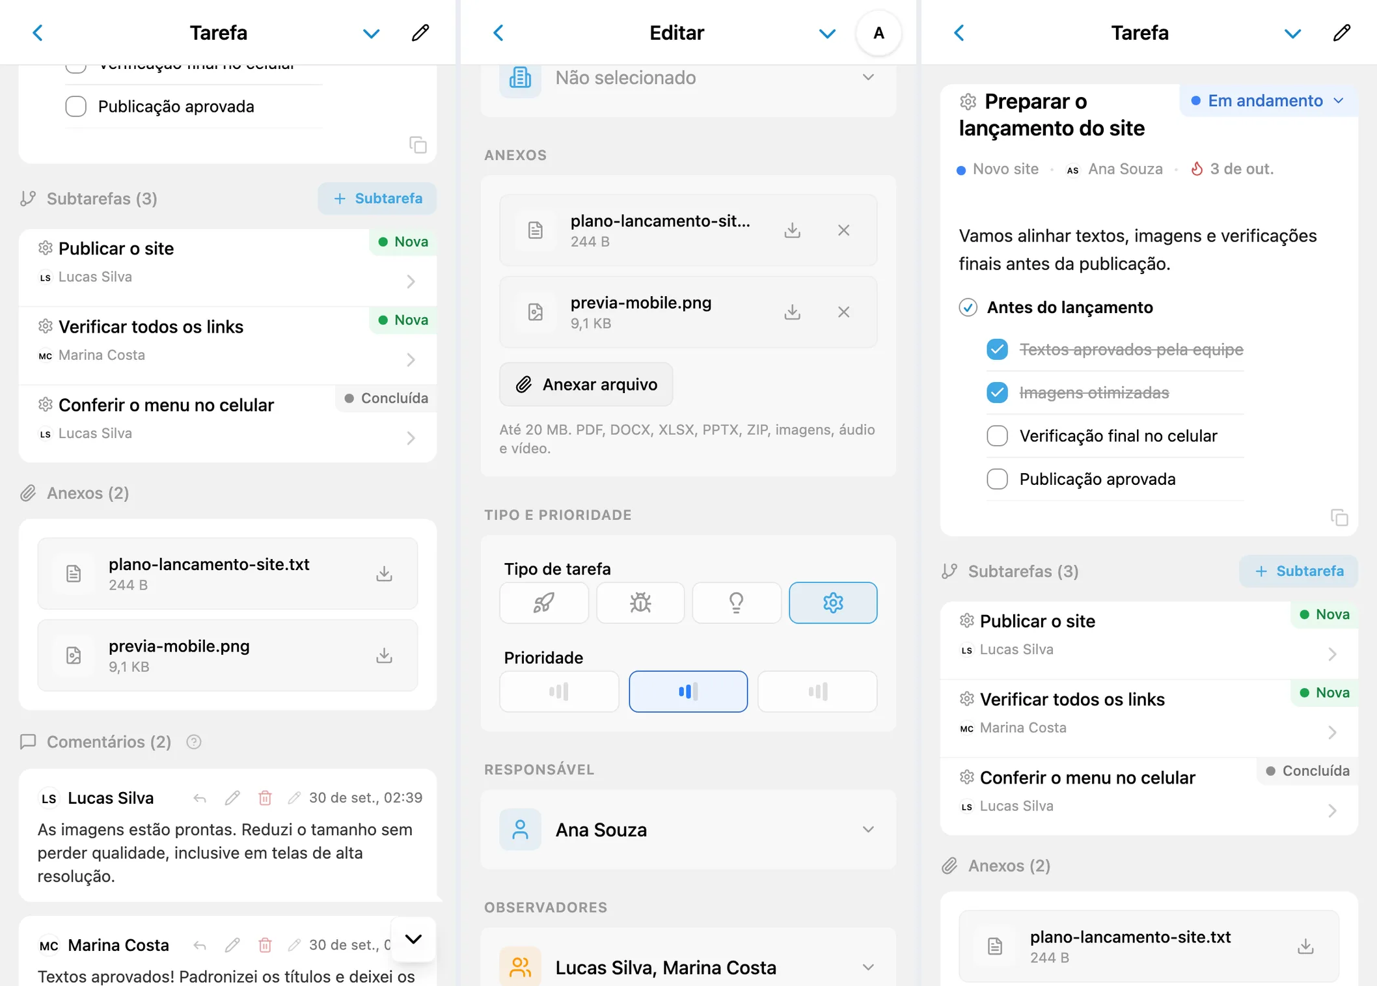This screenshot has width=1377, height=986.
Task: Select rocket task type
Action: 544,603
